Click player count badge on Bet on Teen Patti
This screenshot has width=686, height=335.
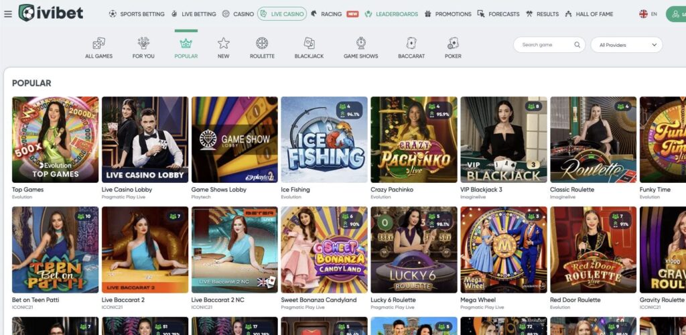coord(84,216)
